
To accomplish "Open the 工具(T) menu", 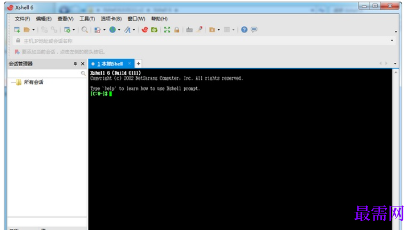I will tap(87, 19).
